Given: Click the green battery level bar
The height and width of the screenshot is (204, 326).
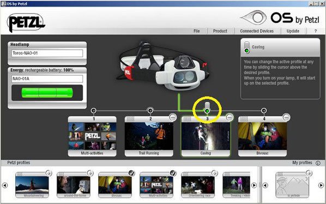Looking at the screenshot, I should tap(47, 93).
